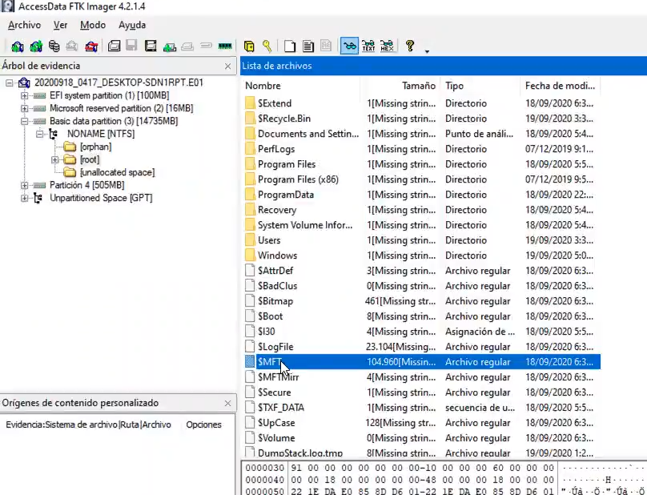Open the Ayuda menu
647x495 pixels.
132,25
